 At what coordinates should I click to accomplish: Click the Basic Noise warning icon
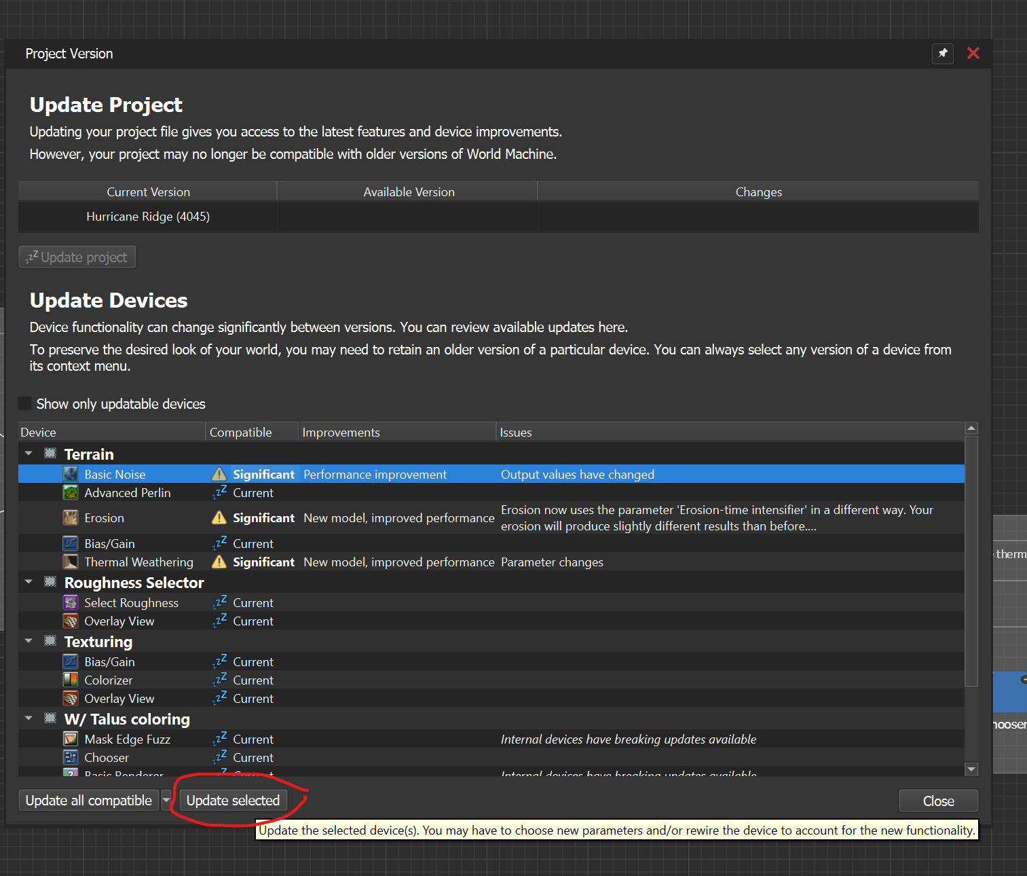tap(219, 474)
